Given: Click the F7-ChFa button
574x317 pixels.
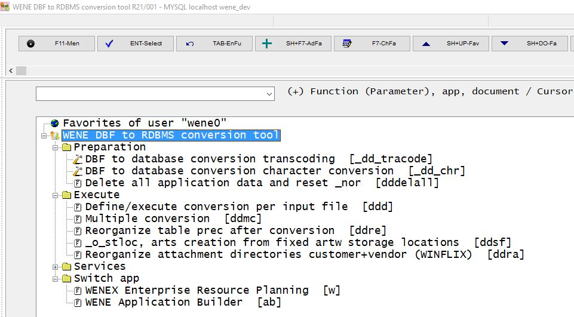Looking at the screenshot, I should coord(372,44).
